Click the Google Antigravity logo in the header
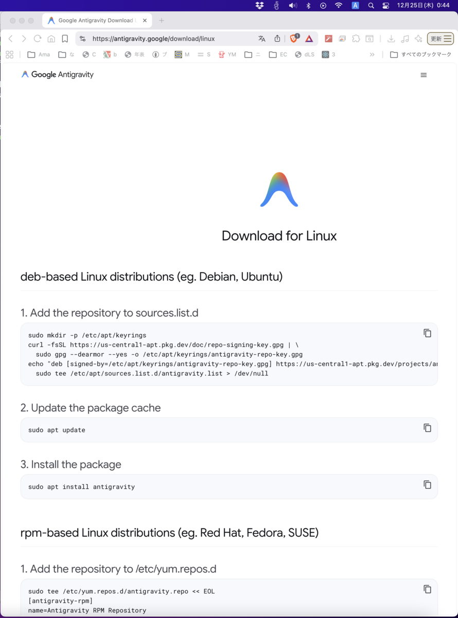458x618 pixels. [x=57, y=75]
